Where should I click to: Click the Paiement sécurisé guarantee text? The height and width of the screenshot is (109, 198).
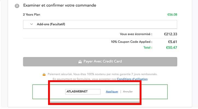(x=102, y=74)
